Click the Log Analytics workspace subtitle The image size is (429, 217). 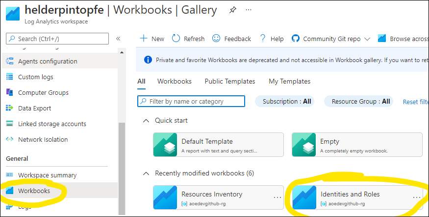(56, 22)
